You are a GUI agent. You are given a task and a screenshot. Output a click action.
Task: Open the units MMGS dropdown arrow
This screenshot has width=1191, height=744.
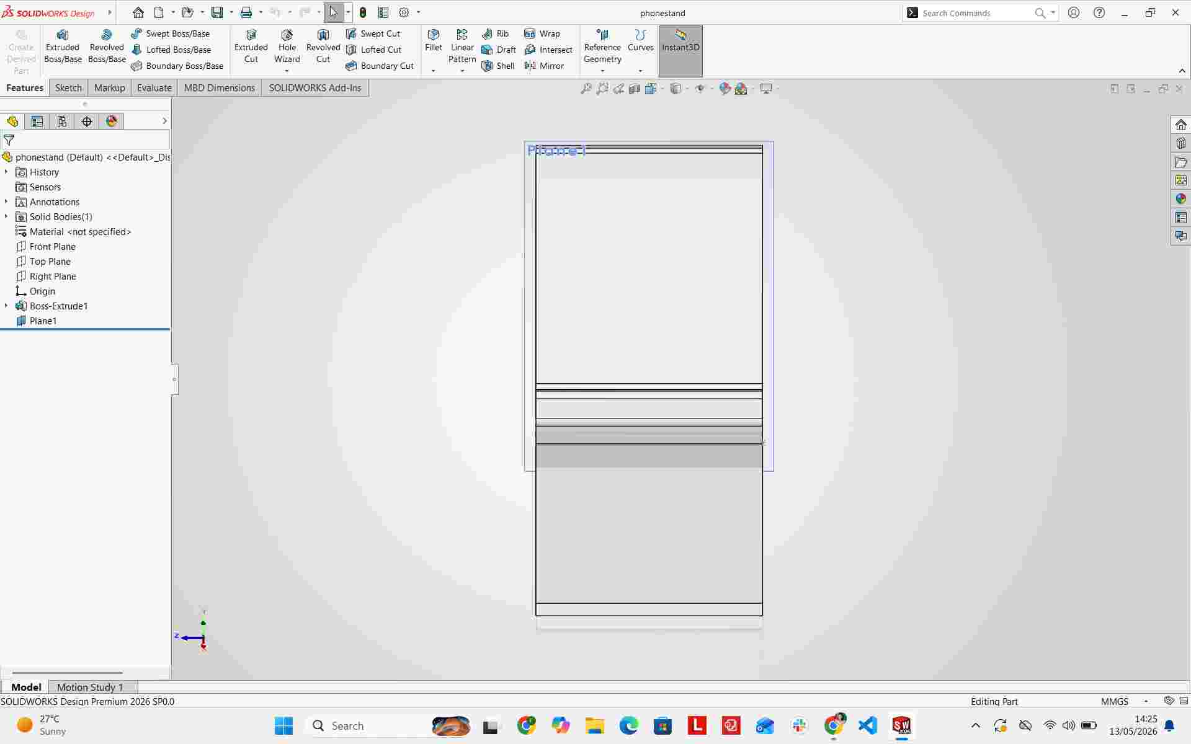click(x=1146, y=701)
